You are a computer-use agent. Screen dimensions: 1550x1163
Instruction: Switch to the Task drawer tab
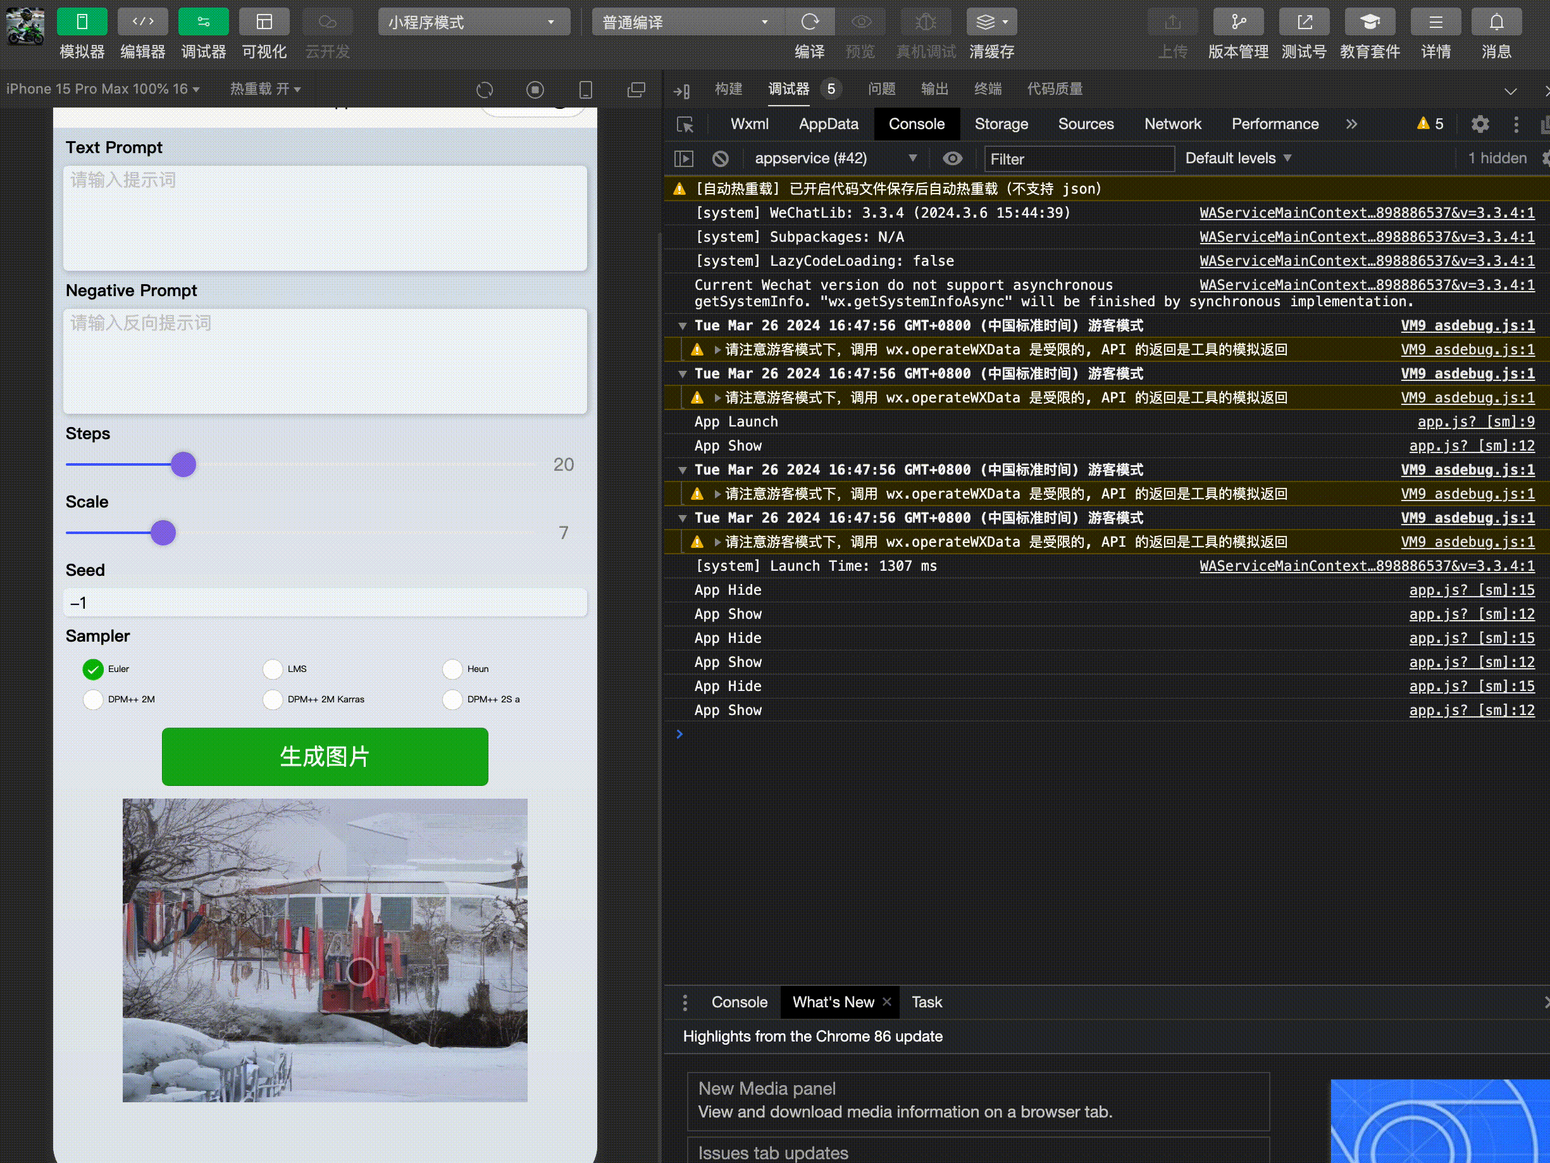[926, 1002]
